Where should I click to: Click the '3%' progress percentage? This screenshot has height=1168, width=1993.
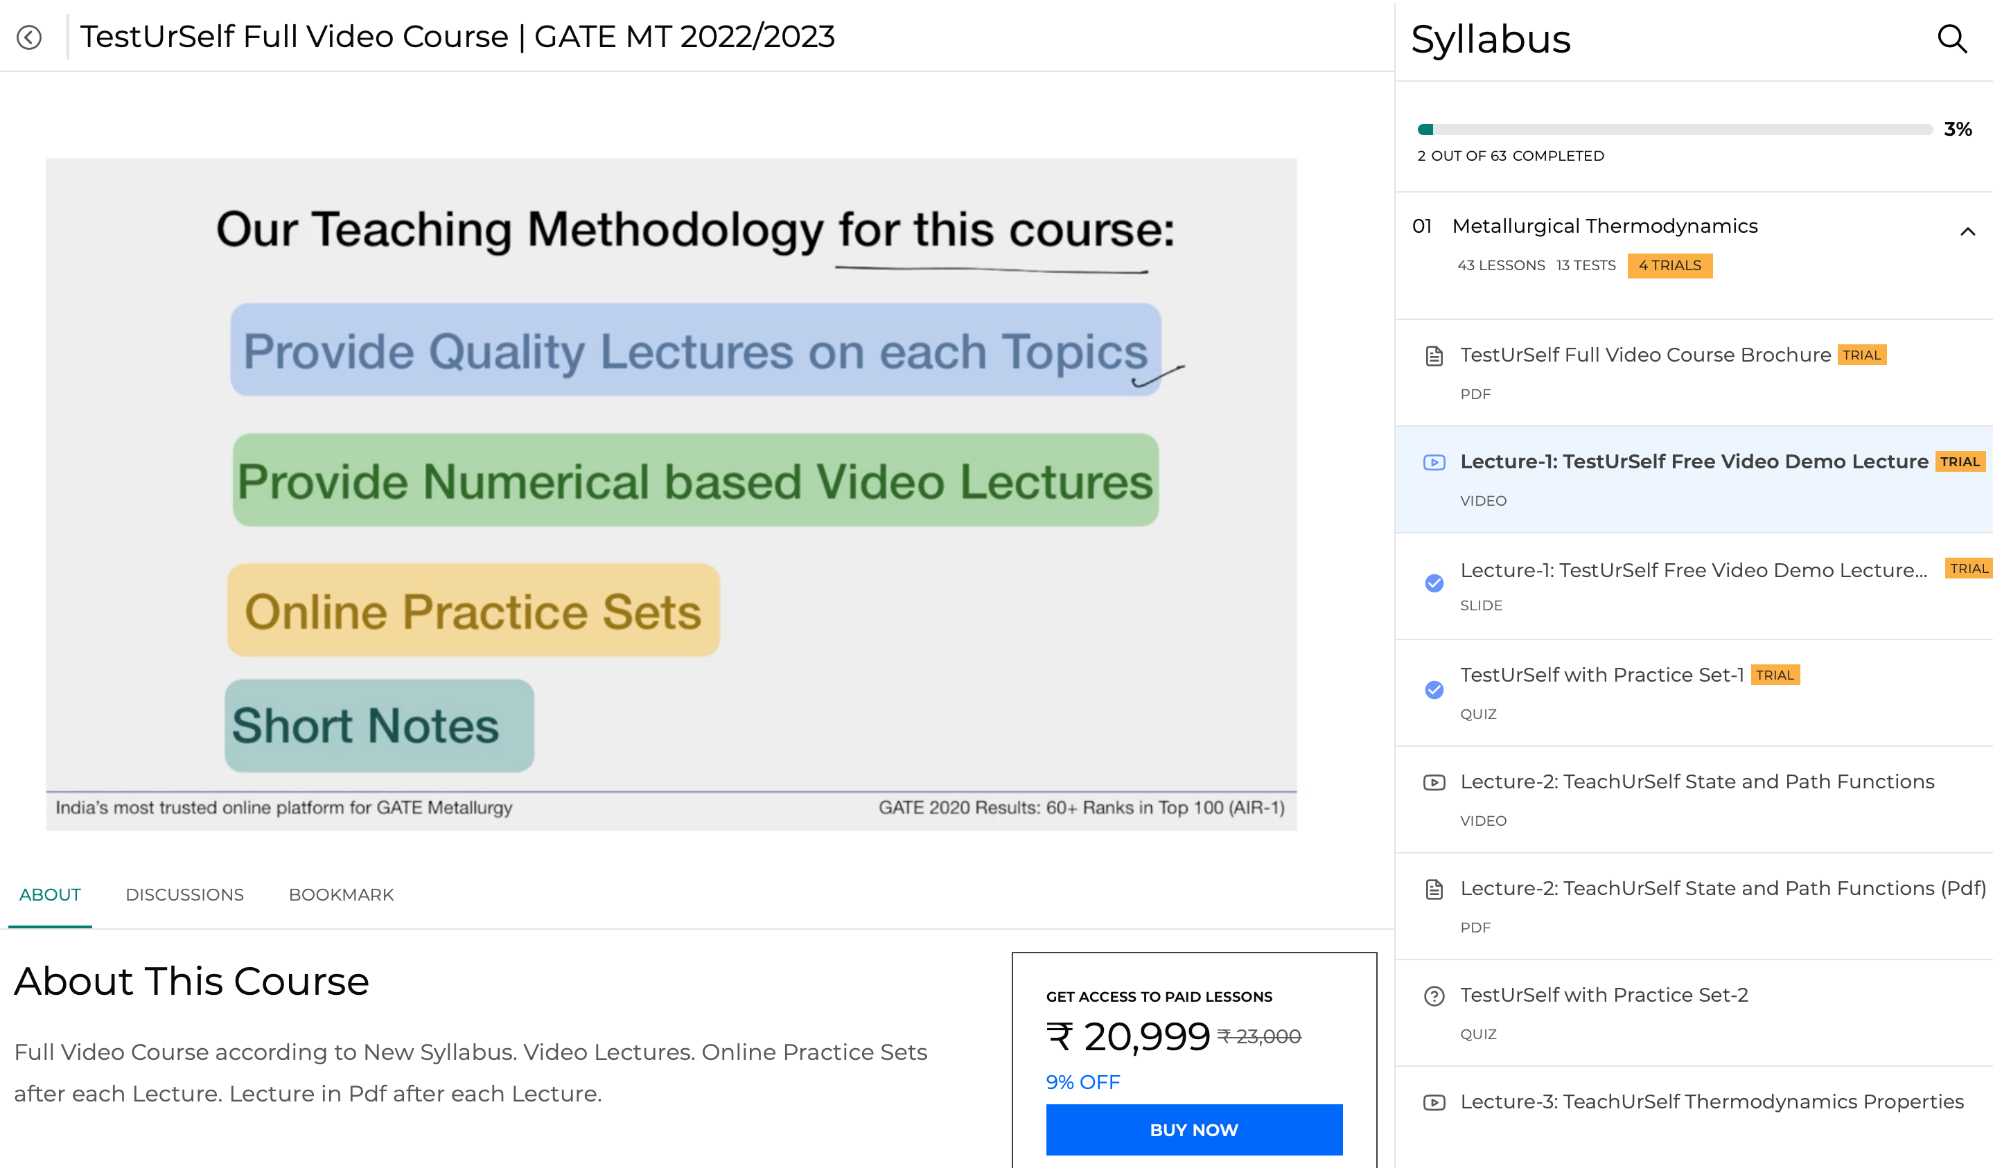(x=1958, y=129)
